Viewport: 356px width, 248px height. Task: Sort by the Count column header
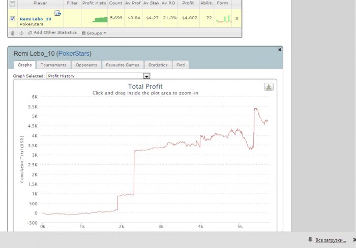click(115, 3)
